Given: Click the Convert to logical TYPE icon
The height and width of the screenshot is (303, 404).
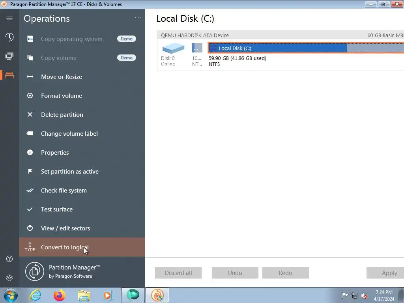Looking at the screenshot, I should coord(30,247).
